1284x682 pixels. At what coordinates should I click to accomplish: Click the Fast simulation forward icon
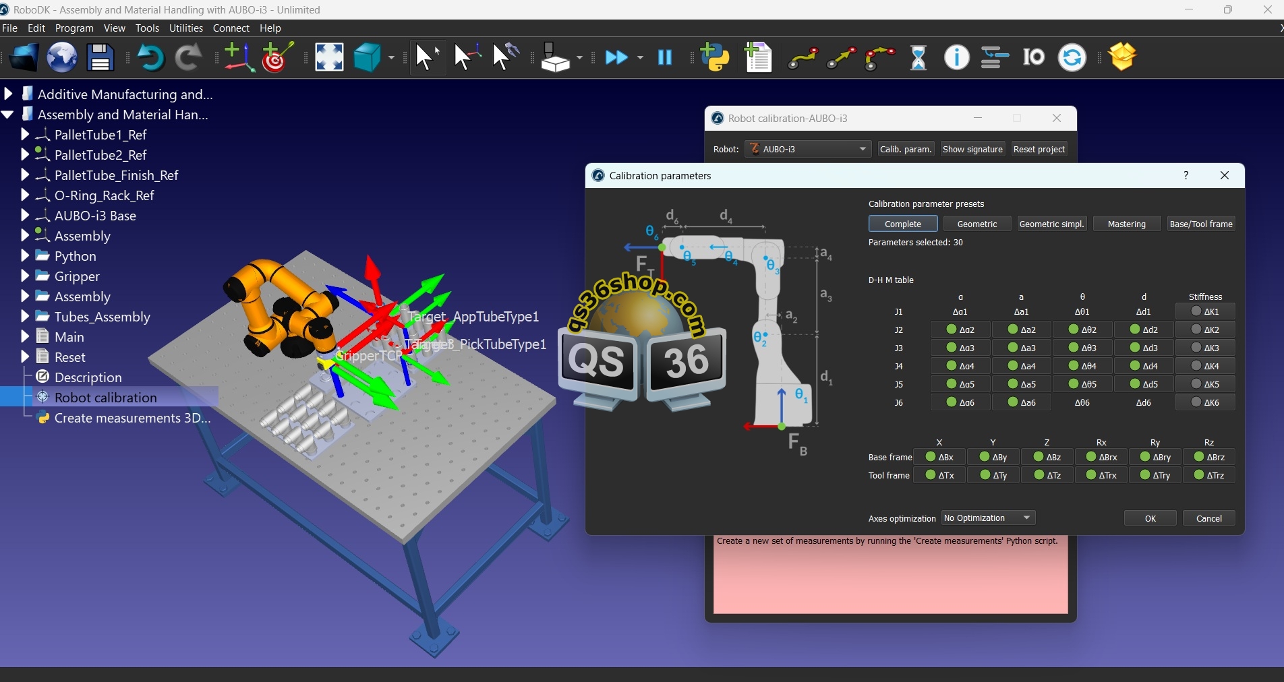(x=617, y=58)
